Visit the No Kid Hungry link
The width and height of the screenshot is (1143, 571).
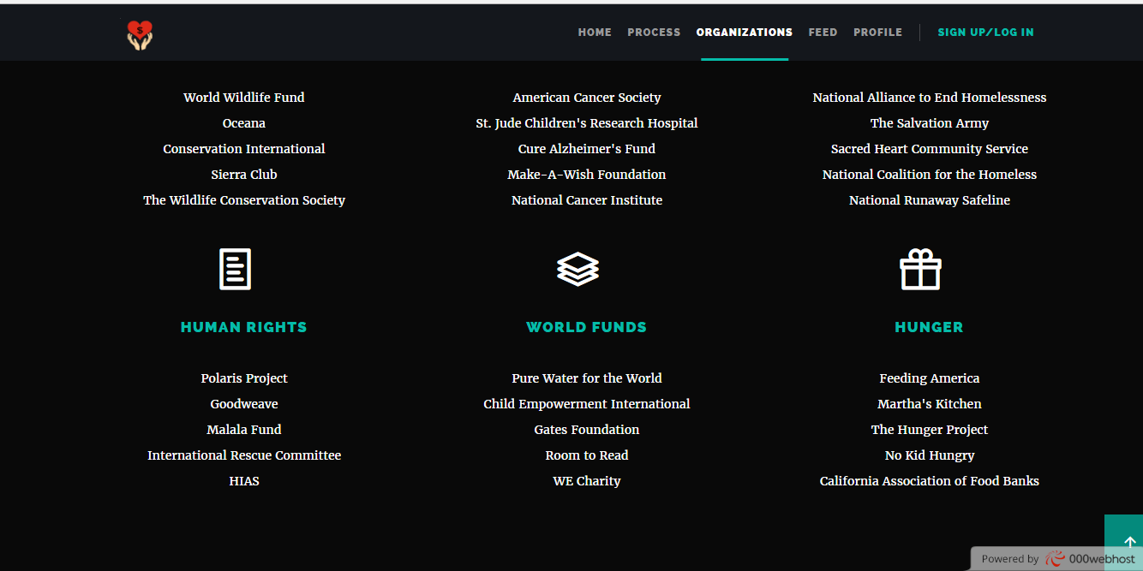tap(930, 455)
